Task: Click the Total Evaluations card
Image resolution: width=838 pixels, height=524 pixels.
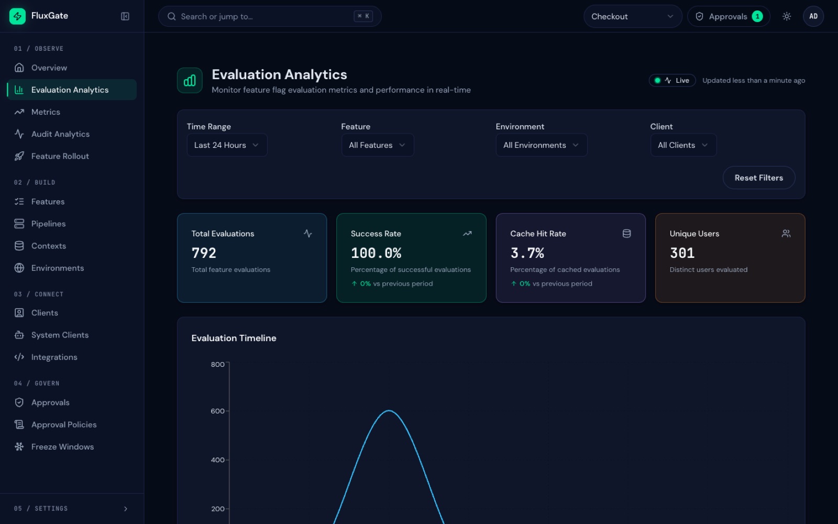Action: [x=252, y=258]
